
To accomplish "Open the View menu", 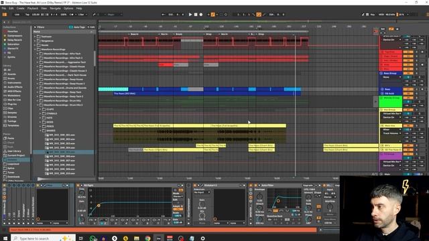I will coord(44,9).
